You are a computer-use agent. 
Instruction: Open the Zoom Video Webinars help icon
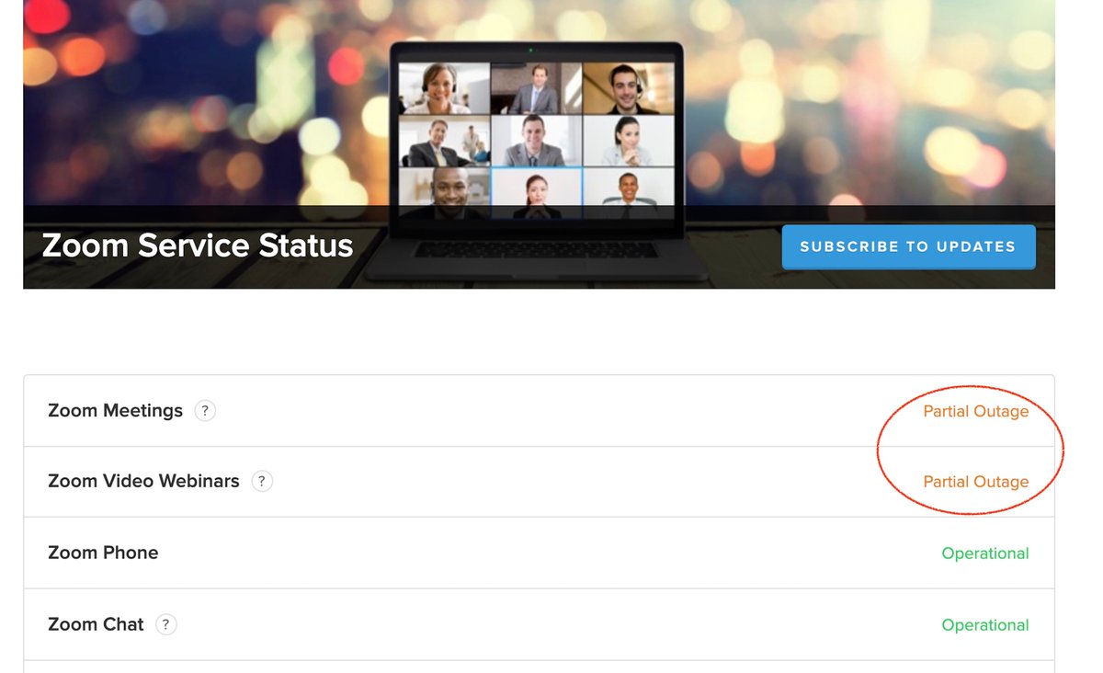[262, 481]
